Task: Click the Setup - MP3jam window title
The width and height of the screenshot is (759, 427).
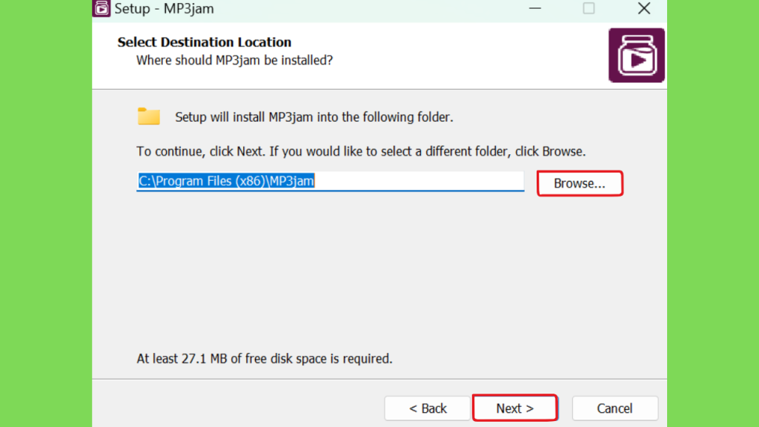Action: point(164,9)
